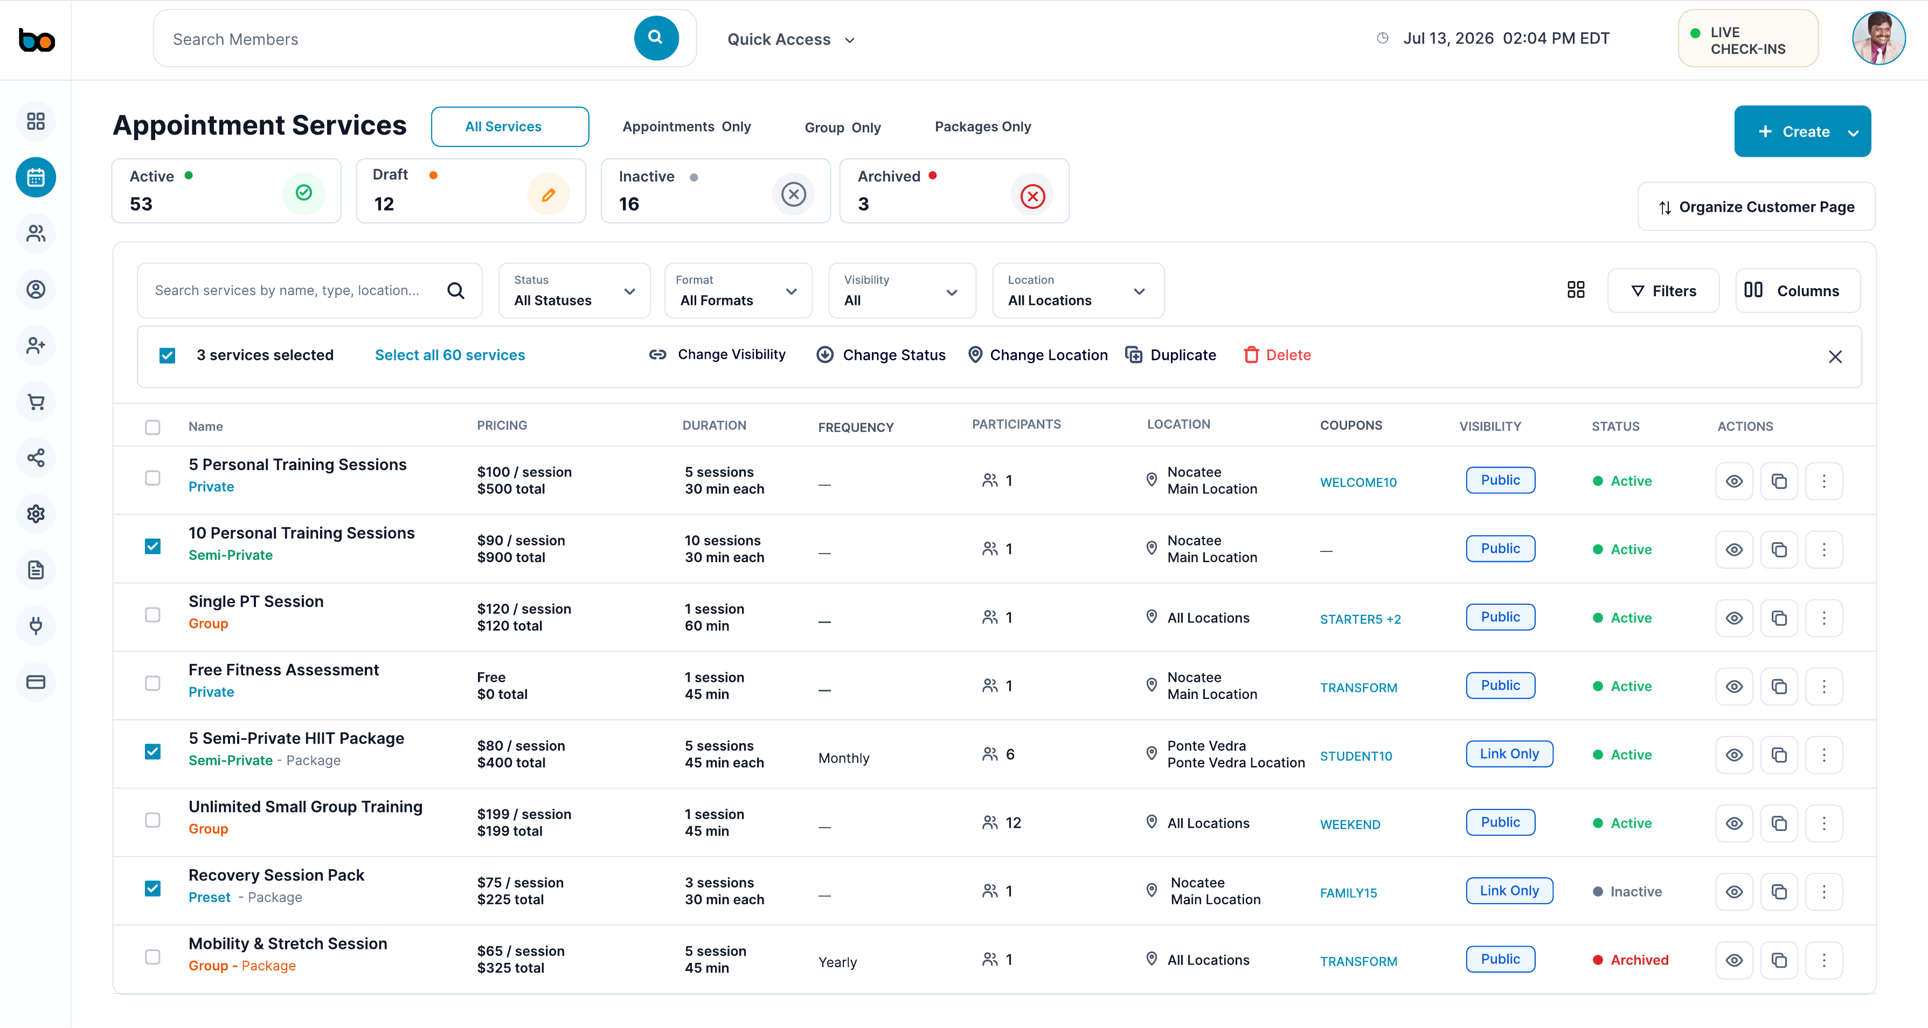Uncheck the 5 Semi-Private HIIT Package checkbox
The image size is (1928, 1028).
[152, 752]
